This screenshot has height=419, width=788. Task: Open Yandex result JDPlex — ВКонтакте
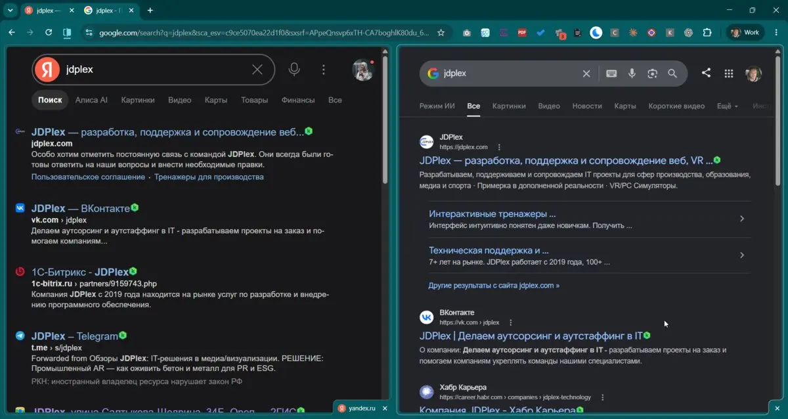point(81,208)
